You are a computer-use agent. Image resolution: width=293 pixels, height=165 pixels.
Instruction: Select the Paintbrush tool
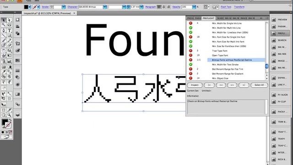[x=4, y=40]
